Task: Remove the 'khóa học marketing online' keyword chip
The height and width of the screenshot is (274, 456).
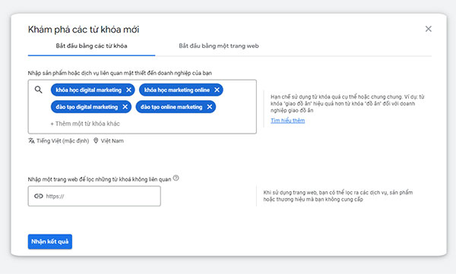Action: (x=217, y=90)
